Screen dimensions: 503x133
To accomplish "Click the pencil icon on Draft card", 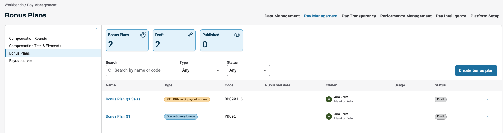I will tap(190, 35).
